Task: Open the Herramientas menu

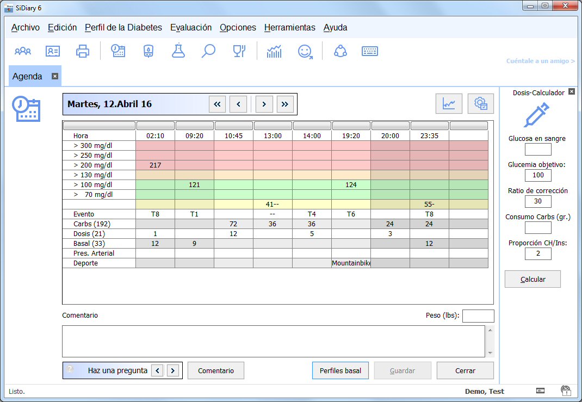Action: (289, 27)
